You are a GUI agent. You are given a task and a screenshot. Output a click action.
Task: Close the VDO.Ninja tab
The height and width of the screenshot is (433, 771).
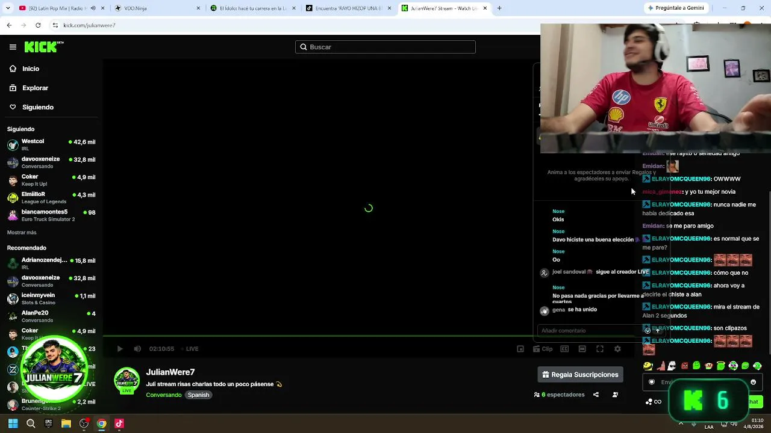click(x=199, y=8)
